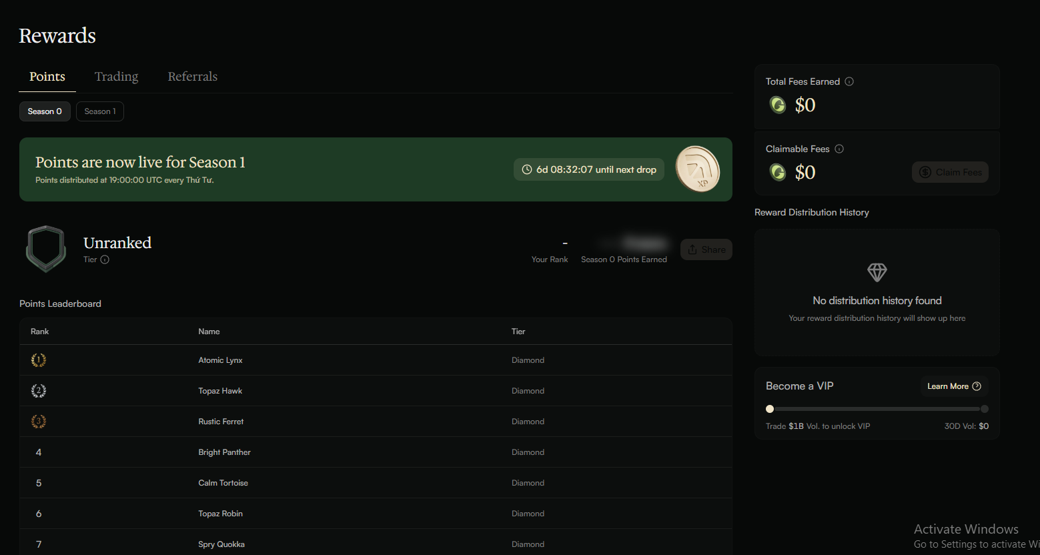Select the Season 1 filter
Viewport: 1040px width, 555px height.
(x=100, y=111)
